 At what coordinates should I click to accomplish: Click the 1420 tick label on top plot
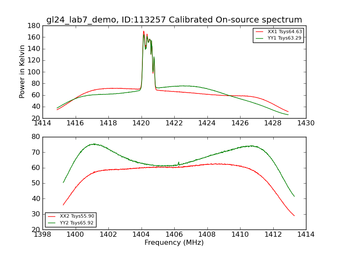pyautogui.click(x=141, y=123)
